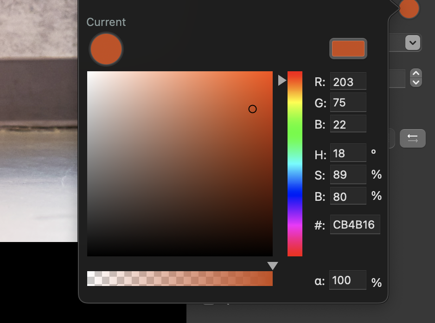
Task: Click the Current color circle swatch
Action: point(106,49)
